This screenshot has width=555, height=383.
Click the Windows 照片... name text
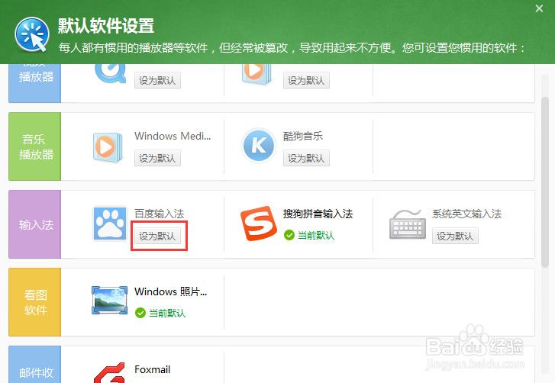170,291
